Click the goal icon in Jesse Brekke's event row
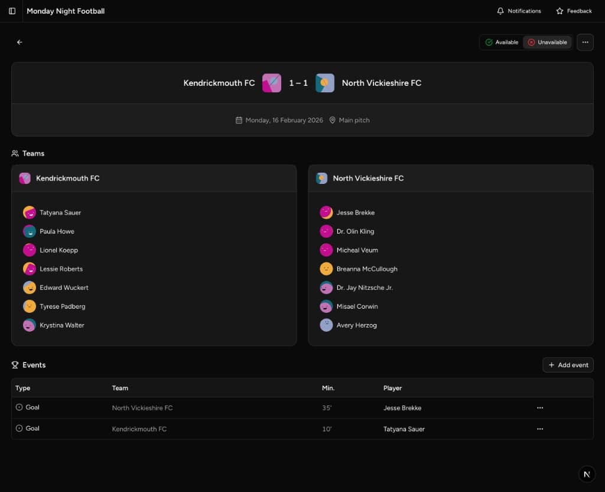The image size is (605, 492). tap(18, 407)
